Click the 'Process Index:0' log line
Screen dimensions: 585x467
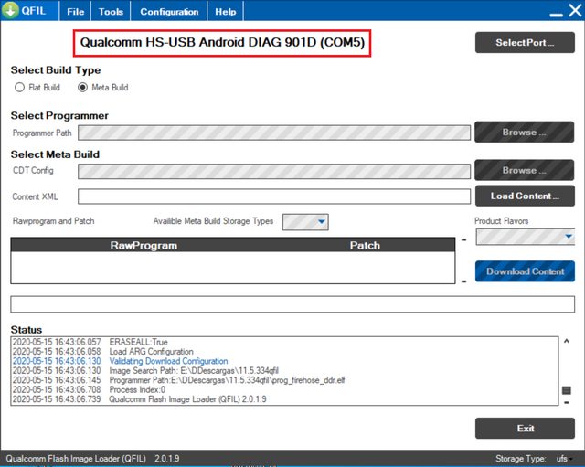[x=89, y=390]
